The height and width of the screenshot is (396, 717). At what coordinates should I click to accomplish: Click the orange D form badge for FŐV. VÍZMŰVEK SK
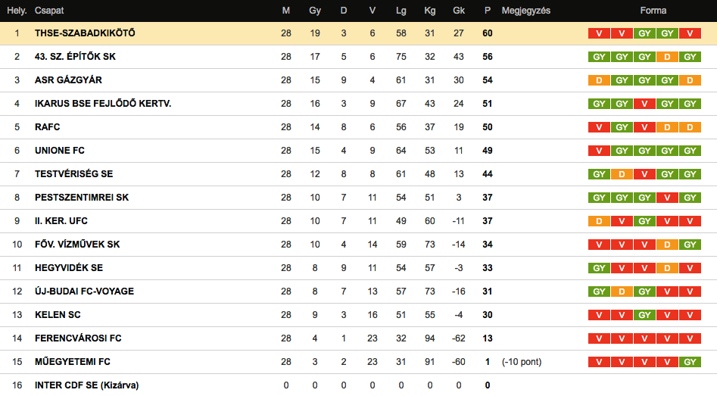tap(667, 245)
